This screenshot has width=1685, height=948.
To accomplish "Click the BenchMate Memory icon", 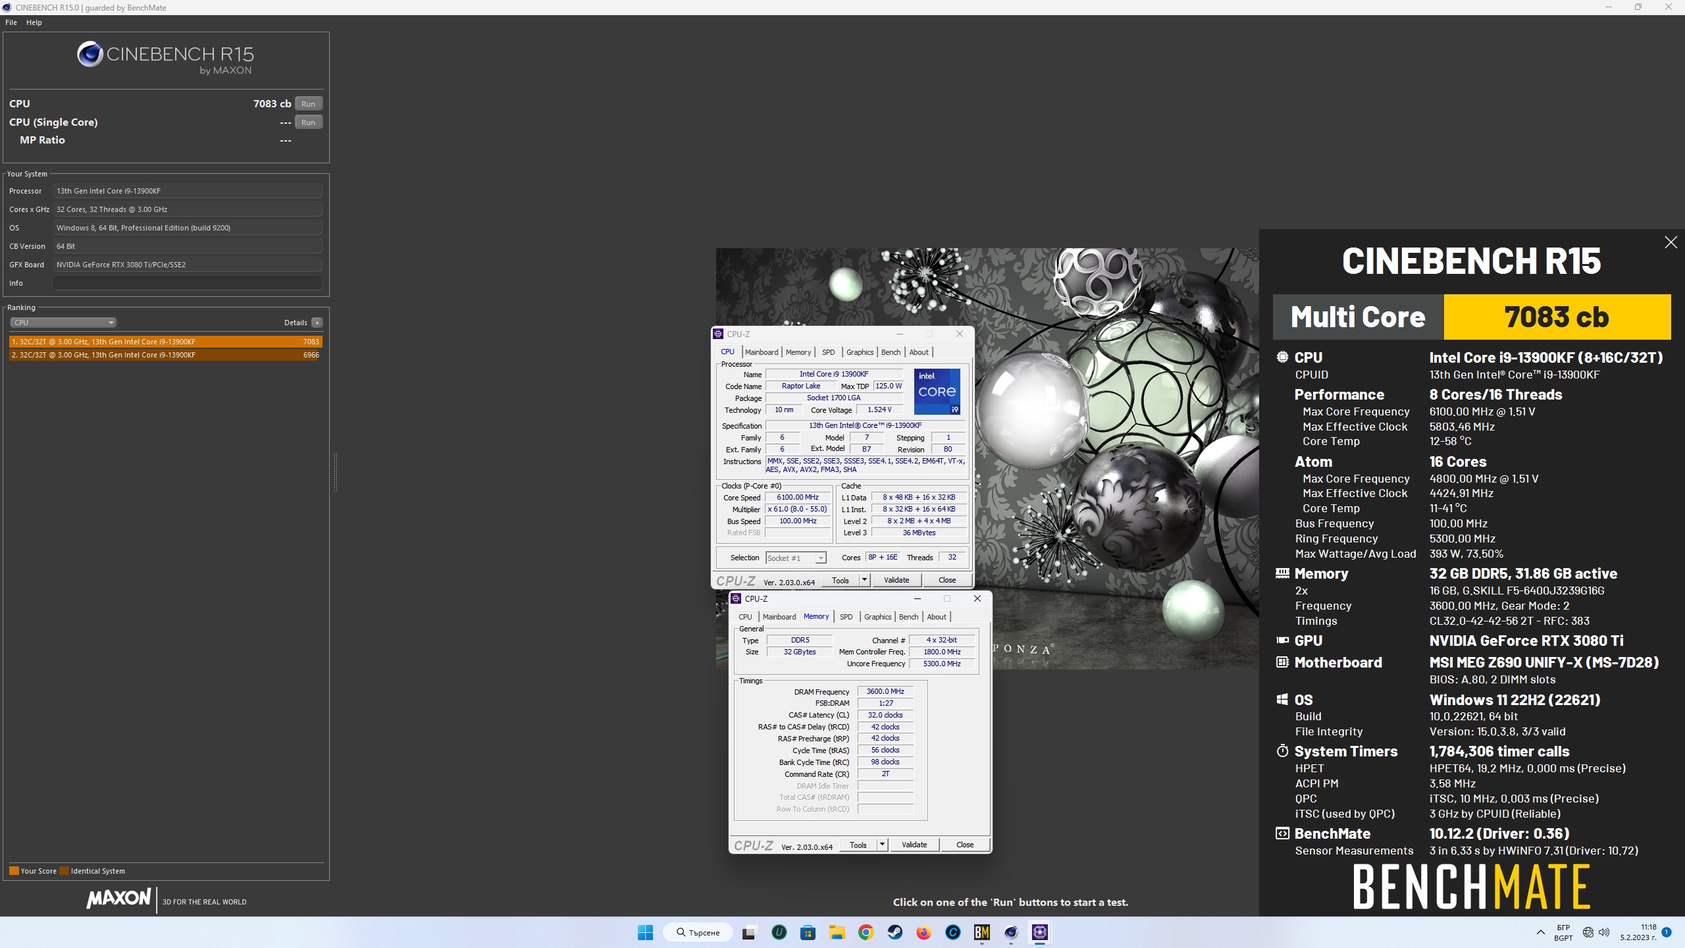I will point(1282,573).
